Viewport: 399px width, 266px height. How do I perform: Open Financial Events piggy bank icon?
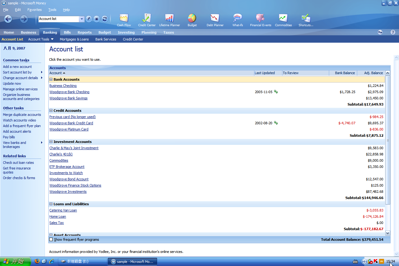point(260,19)
